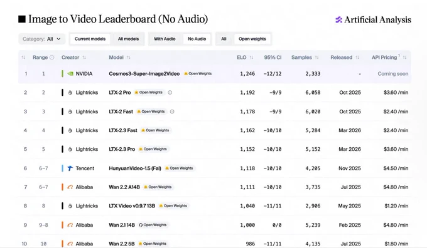The width and height of the screenshot is (427, 248).
Task: Click the Alibaba icon in Wan 2.2 A14B row
Action: (x=70, y=187)
